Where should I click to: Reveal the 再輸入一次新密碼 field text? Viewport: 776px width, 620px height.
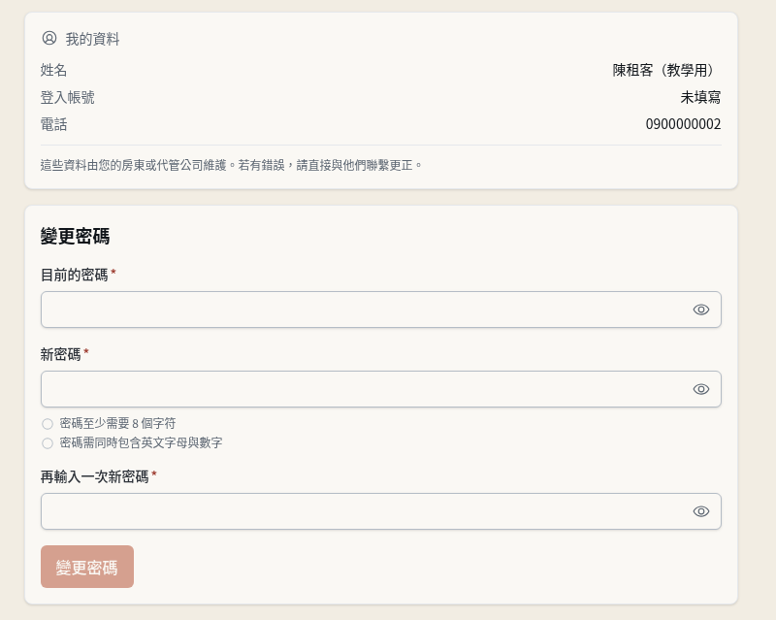[700, 511]
